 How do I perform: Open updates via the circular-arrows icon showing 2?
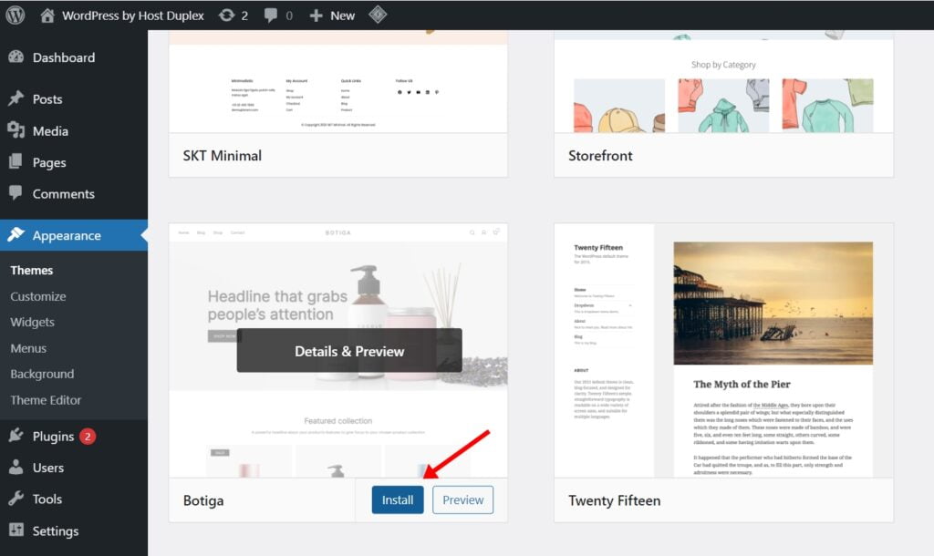pos(226,14)
